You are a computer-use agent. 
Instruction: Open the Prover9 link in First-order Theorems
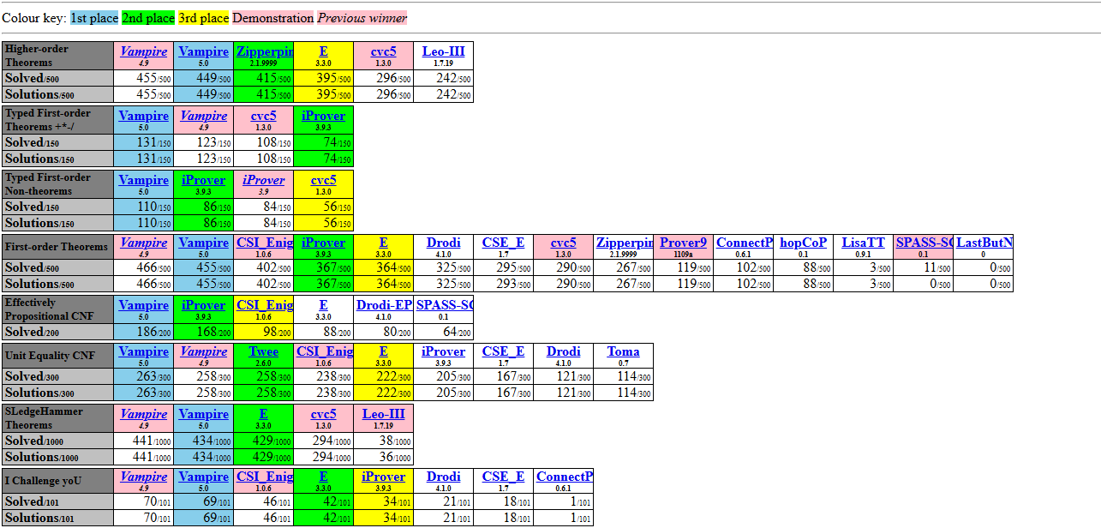[x=683, y=243]
